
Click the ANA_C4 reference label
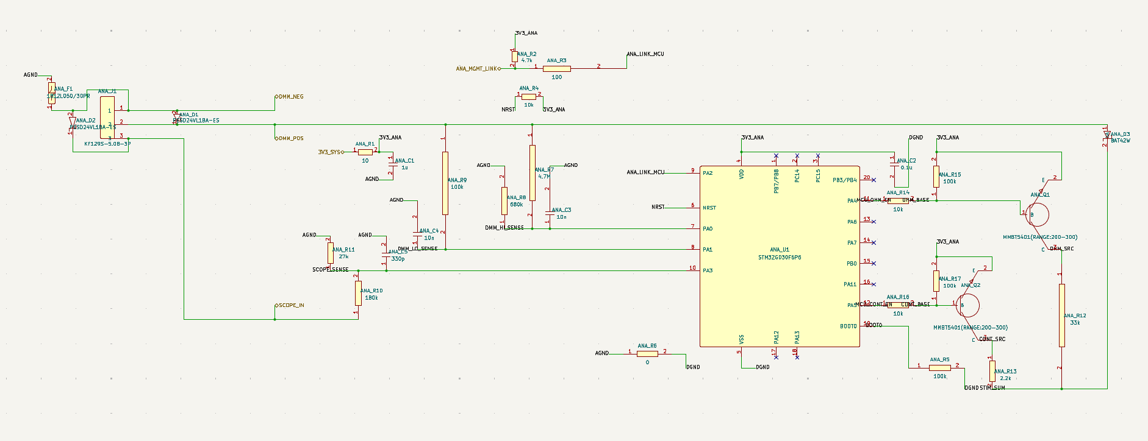(429, 231)
